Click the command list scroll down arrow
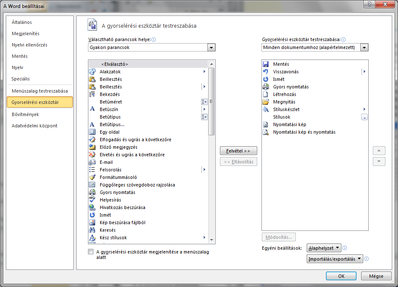This screenshot has height=287, width=398. tap(212, 240)
